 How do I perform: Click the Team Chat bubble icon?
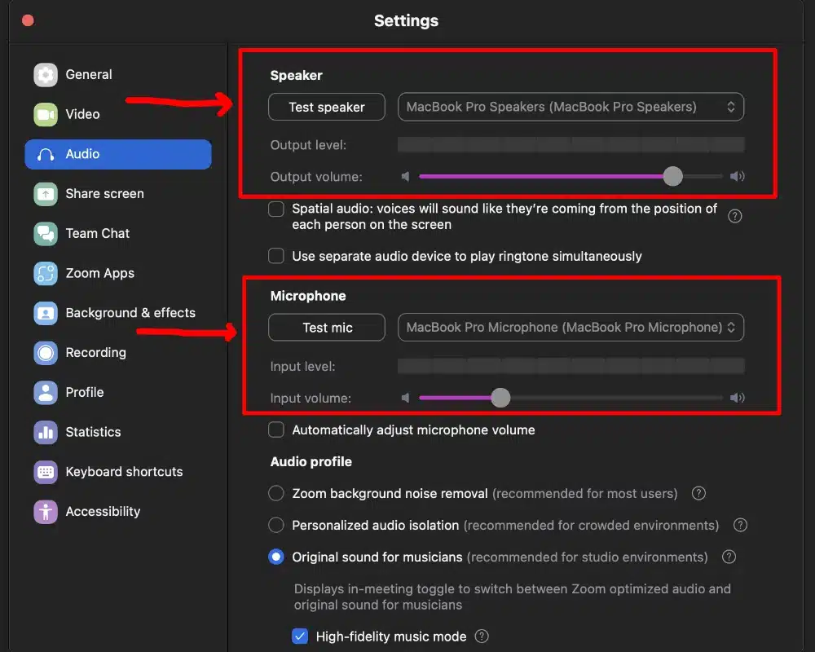coord(46,233)
